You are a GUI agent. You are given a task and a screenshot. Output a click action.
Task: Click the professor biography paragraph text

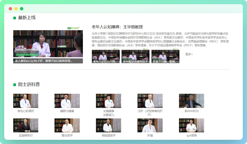click(x=160, y=40)
